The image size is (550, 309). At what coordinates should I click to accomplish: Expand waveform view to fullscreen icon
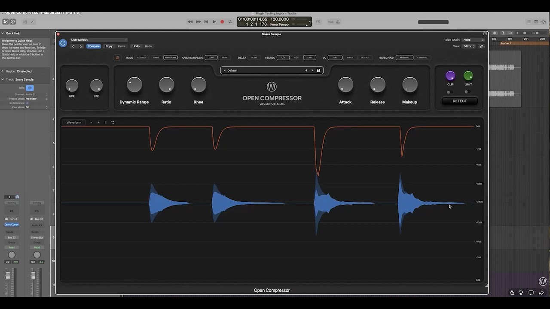[x=113, y=122]
